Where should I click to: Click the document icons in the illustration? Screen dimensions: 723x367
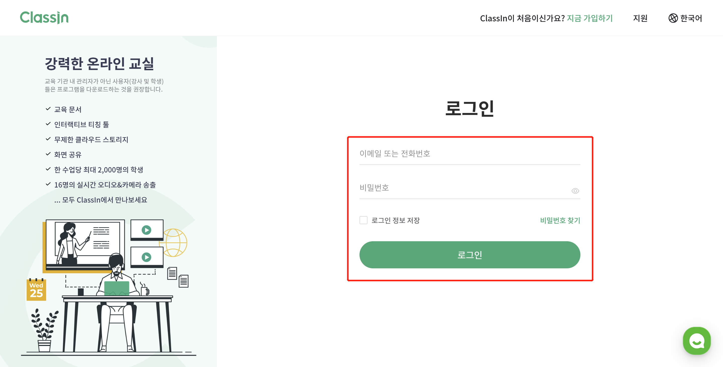click(x=178, y=277)
